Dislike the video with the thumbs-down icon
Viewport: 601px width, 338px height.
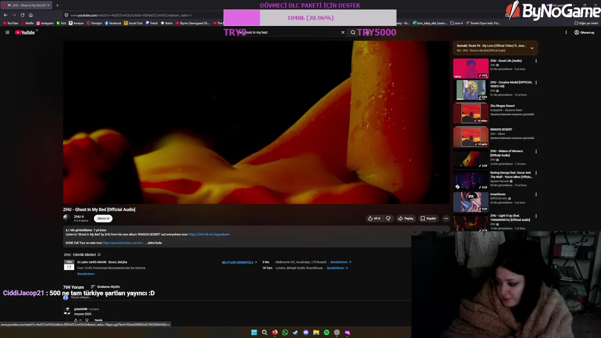[388, 218]
